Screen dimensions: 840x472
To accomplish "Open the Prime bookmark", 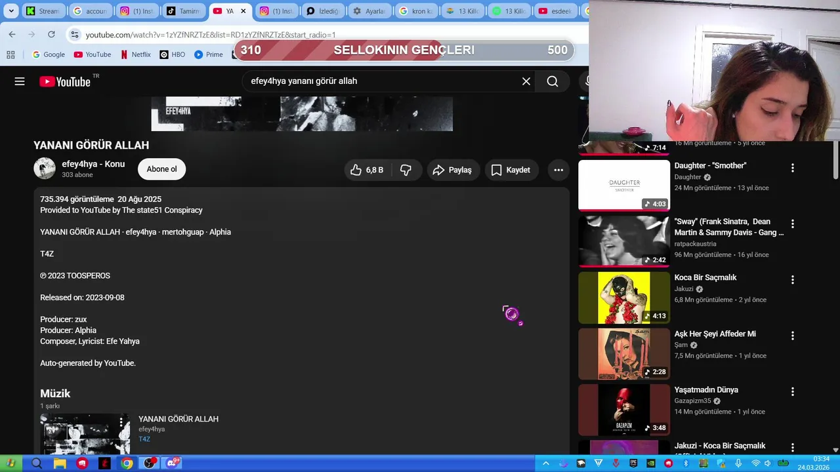I will click(x=209, y=54).
